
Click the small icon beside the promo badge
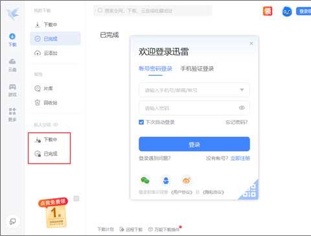[x=76, y=198]
